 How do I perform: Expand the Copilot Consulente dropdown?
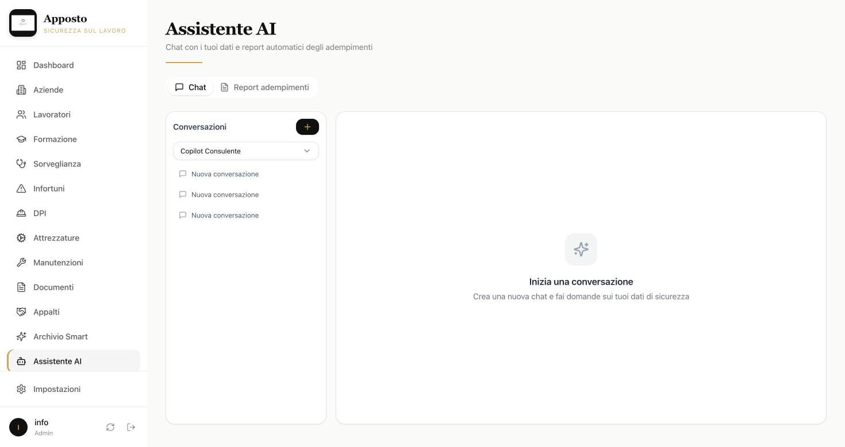[246, 151]
